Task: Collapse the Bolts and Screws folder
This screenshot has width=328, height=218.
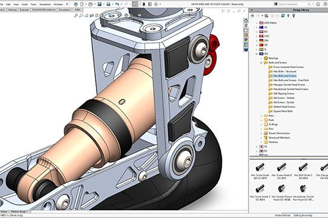Action: 261,62
